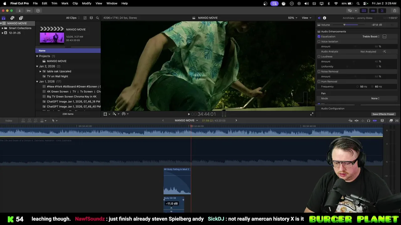Toggle the Browser panel visibility button
This screenshot has height=225, width=401.
tap(364, 11)
